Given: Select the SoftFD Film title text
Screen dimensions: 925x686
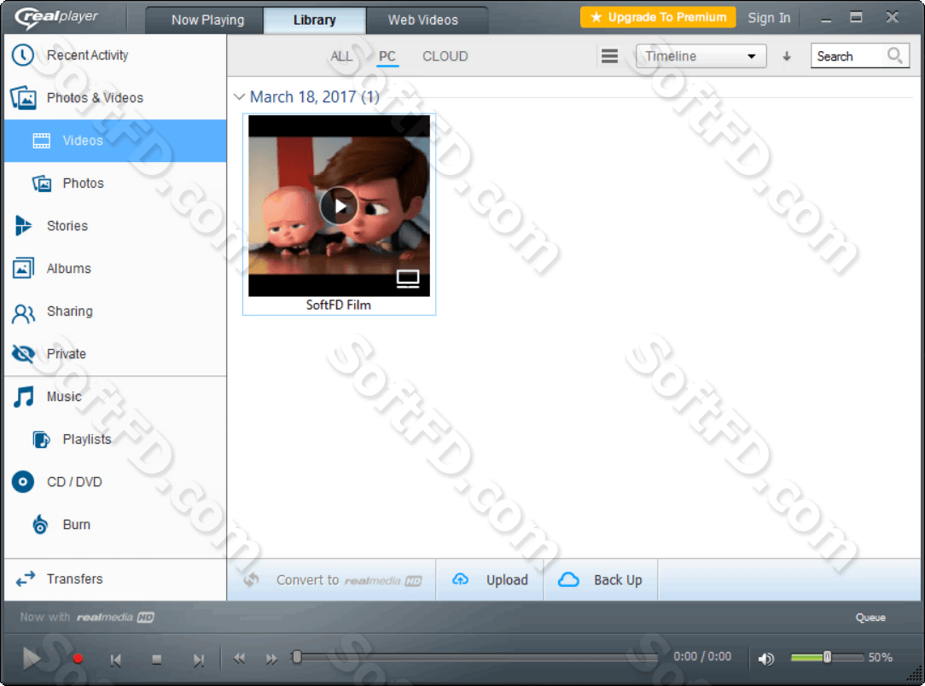Looking at the screenshot, I should (339, 305).
